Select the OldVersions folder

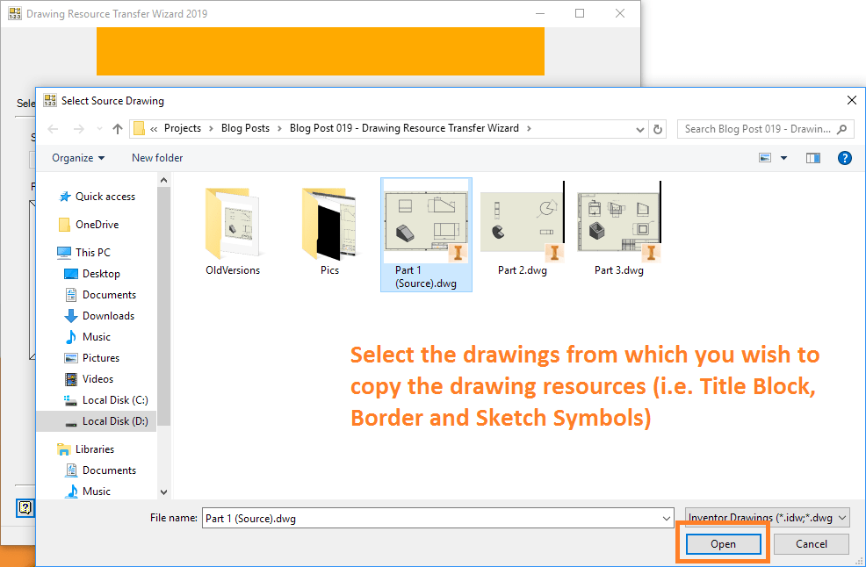[233, 232]
